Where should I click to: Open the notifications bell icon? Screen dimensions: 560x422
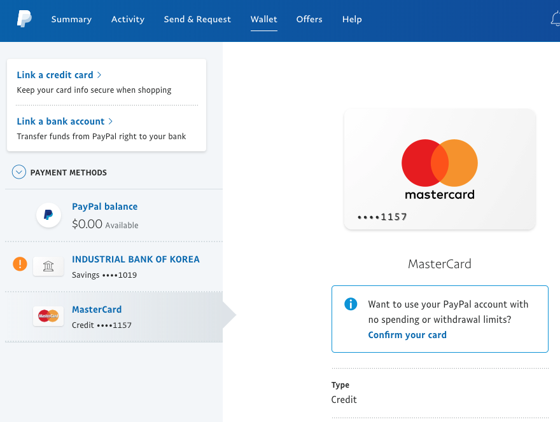tap(556, 19)
